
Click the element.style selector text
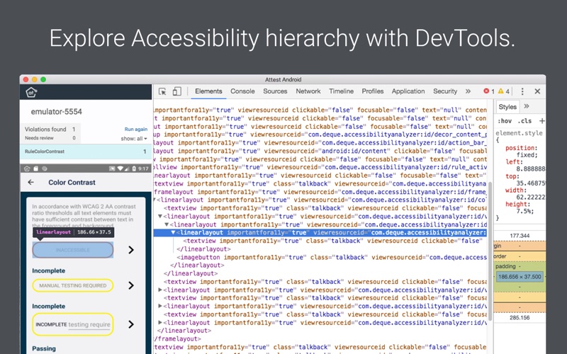pyautogui.click(x=519, y=133)
